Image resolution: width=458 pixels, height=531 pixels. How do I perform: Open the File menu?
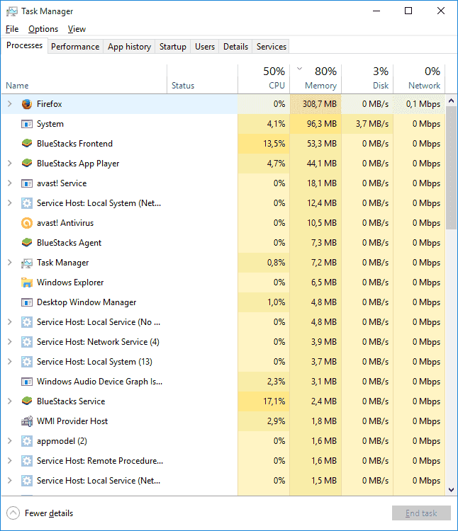pos(12,29)
